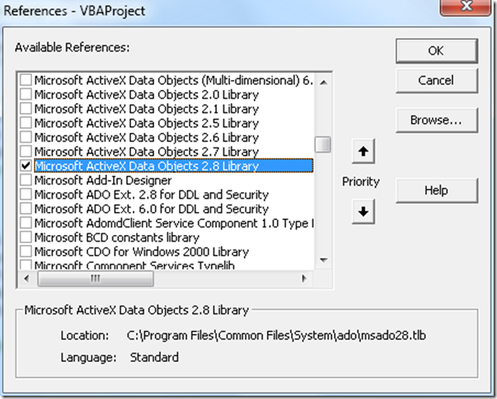Check Microsoft ActiveX Data Objects 2.5 Library

[x=26, y=124]
